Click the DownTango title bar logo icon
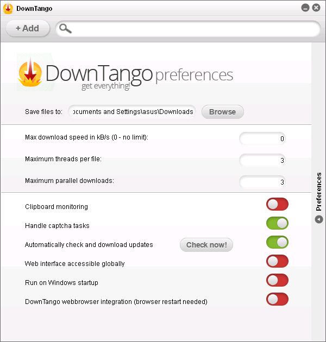The image size is (326, 342). tap(8, 8)
